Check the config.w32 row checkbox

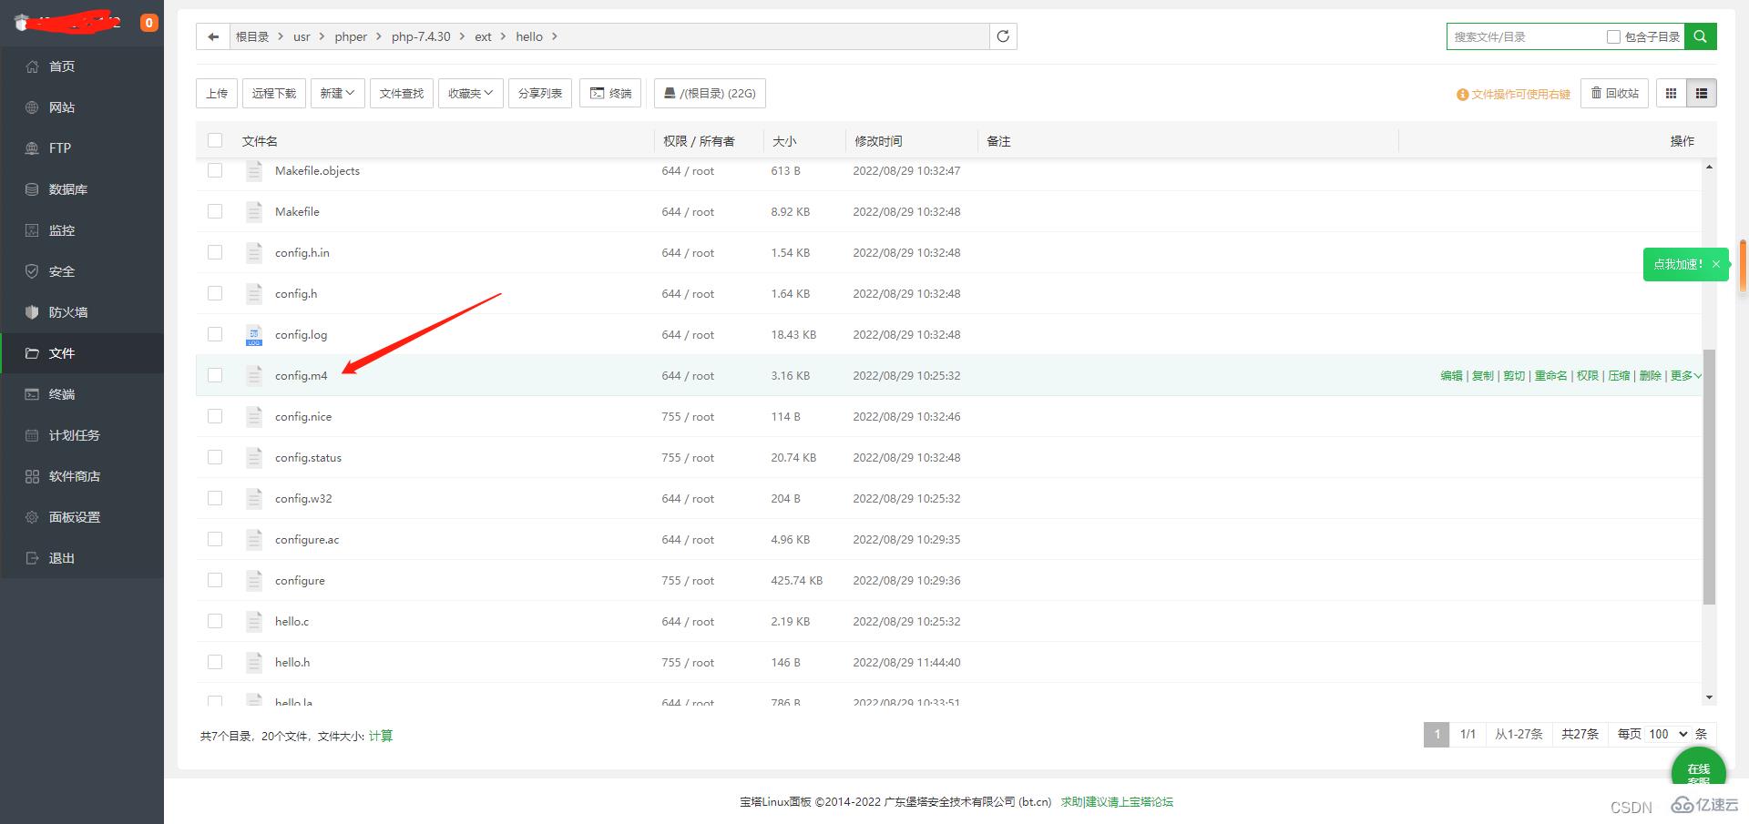(x=215, y=498)
